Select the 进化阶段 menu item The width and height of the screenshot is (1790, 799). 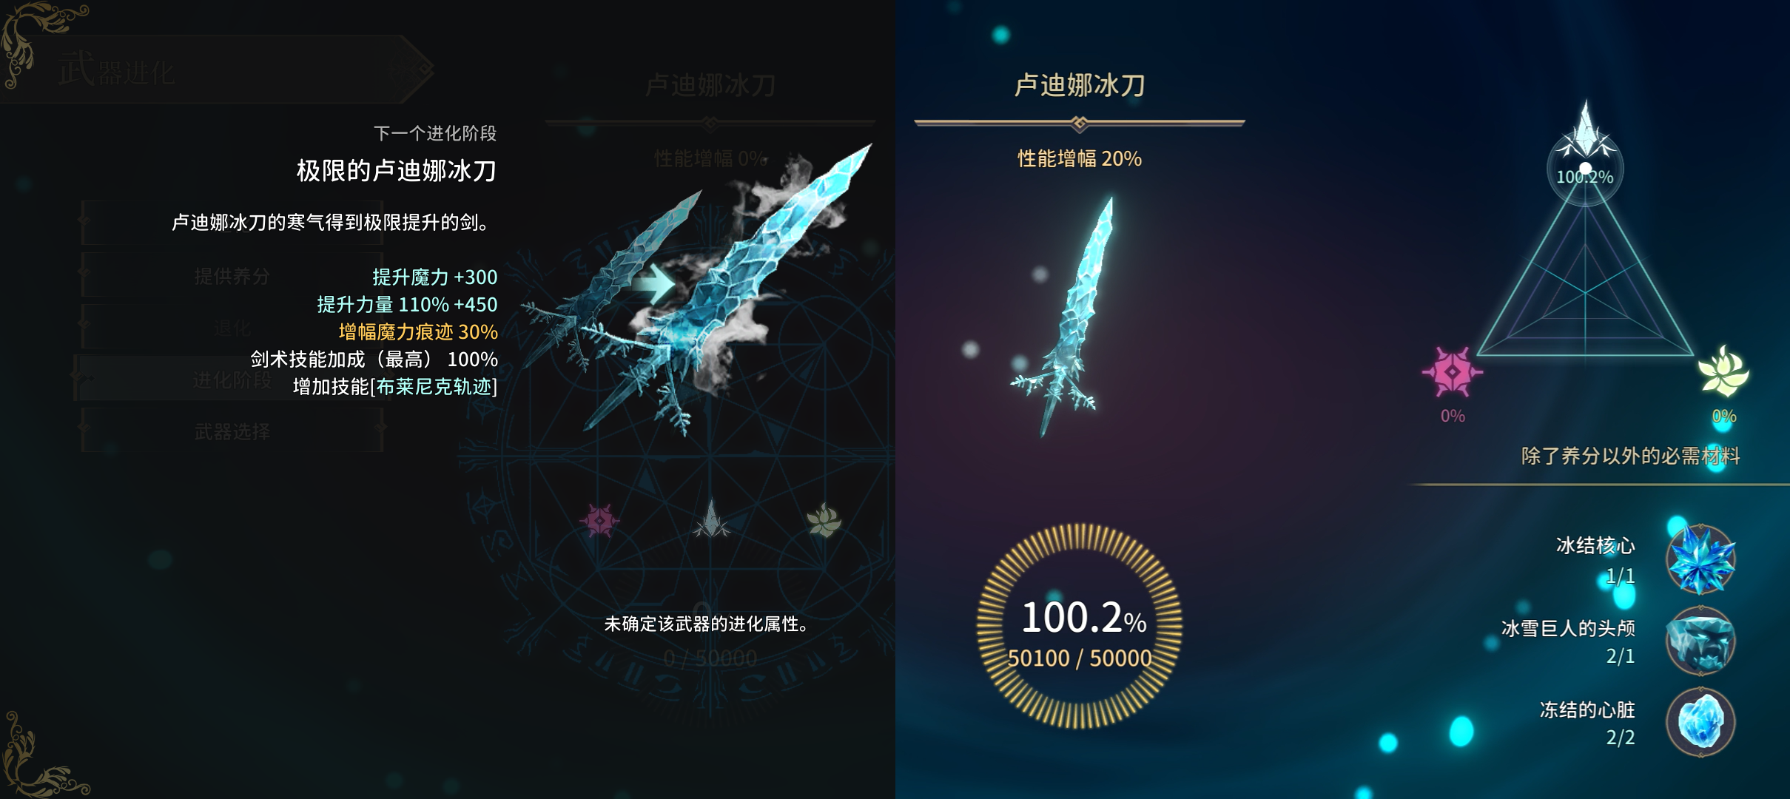coord(232,379)
